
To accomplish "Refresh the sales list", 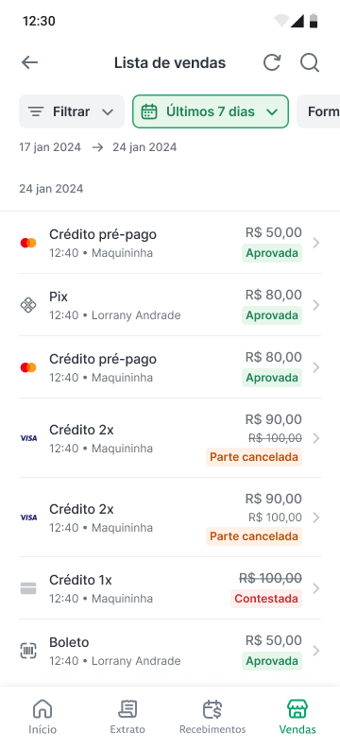I will (272, 62).
